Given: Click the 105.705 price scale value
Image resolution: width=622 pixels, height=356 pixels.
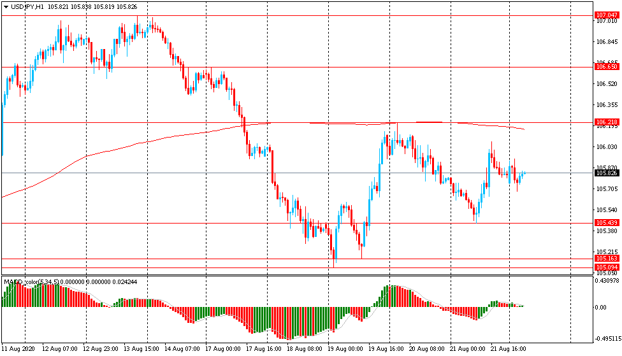Looking at the screenshot, I should 607,189.
